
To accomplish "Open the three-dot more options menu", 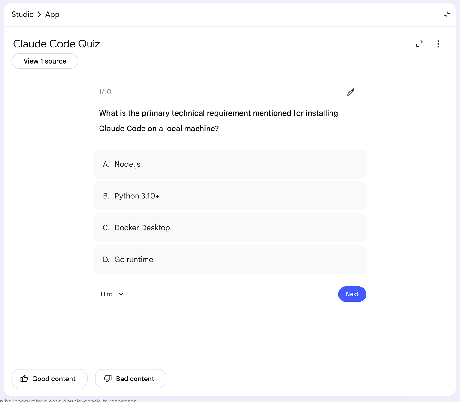I will [x=438, y=44].
